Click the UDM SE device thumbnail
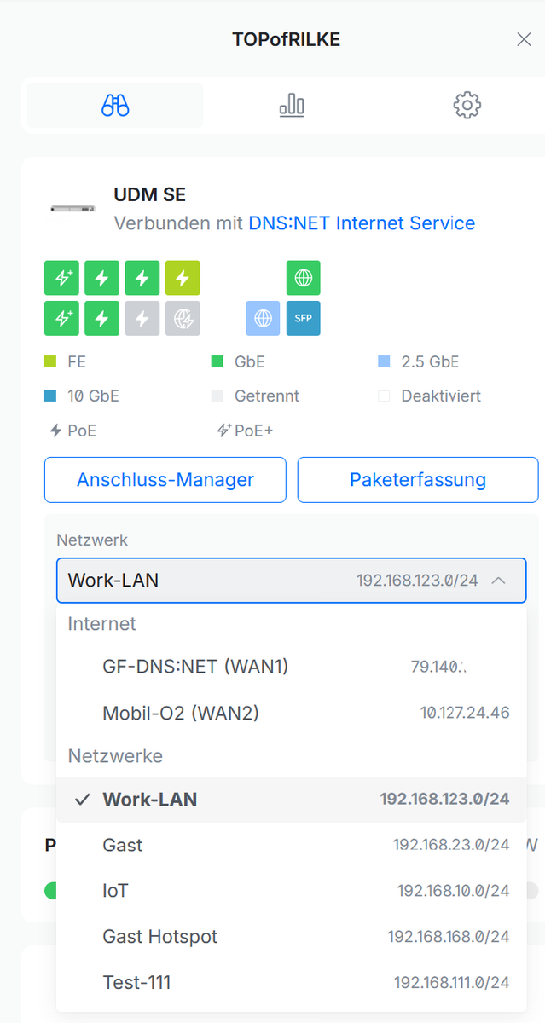Screen dimensions: 545x1023 [x=73, y=208]
